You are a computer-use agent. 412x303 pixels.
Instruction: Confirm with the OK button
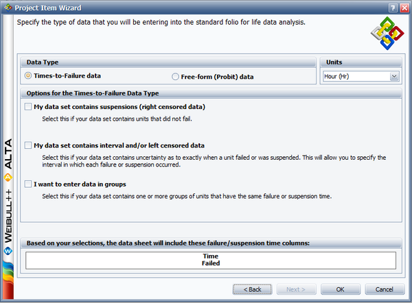coord(341,289)
